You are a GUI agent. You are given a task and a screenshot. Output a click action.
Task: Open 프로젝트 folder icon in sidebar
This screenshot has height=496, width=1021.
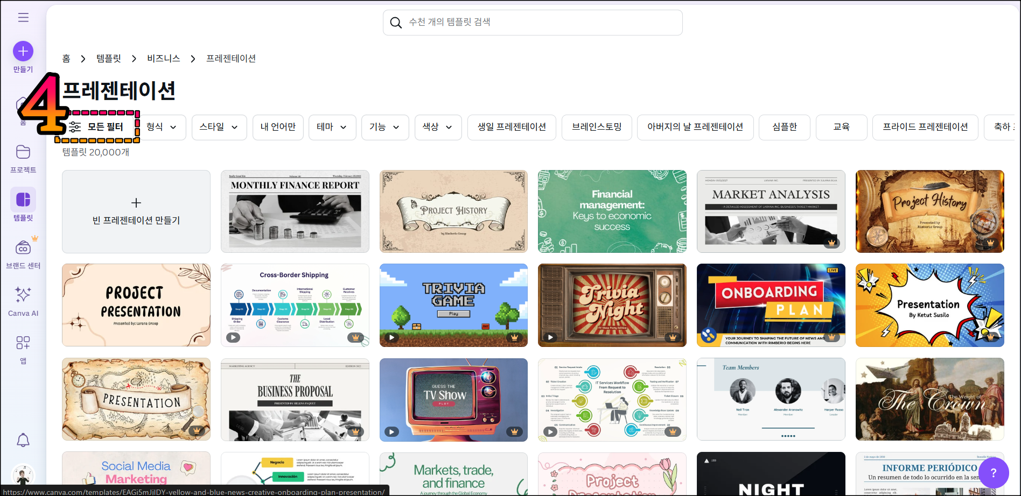click(x=23, y=152)
